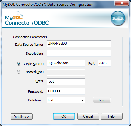
Task: Click the Cancel button
Action: [x=88, y=116]
